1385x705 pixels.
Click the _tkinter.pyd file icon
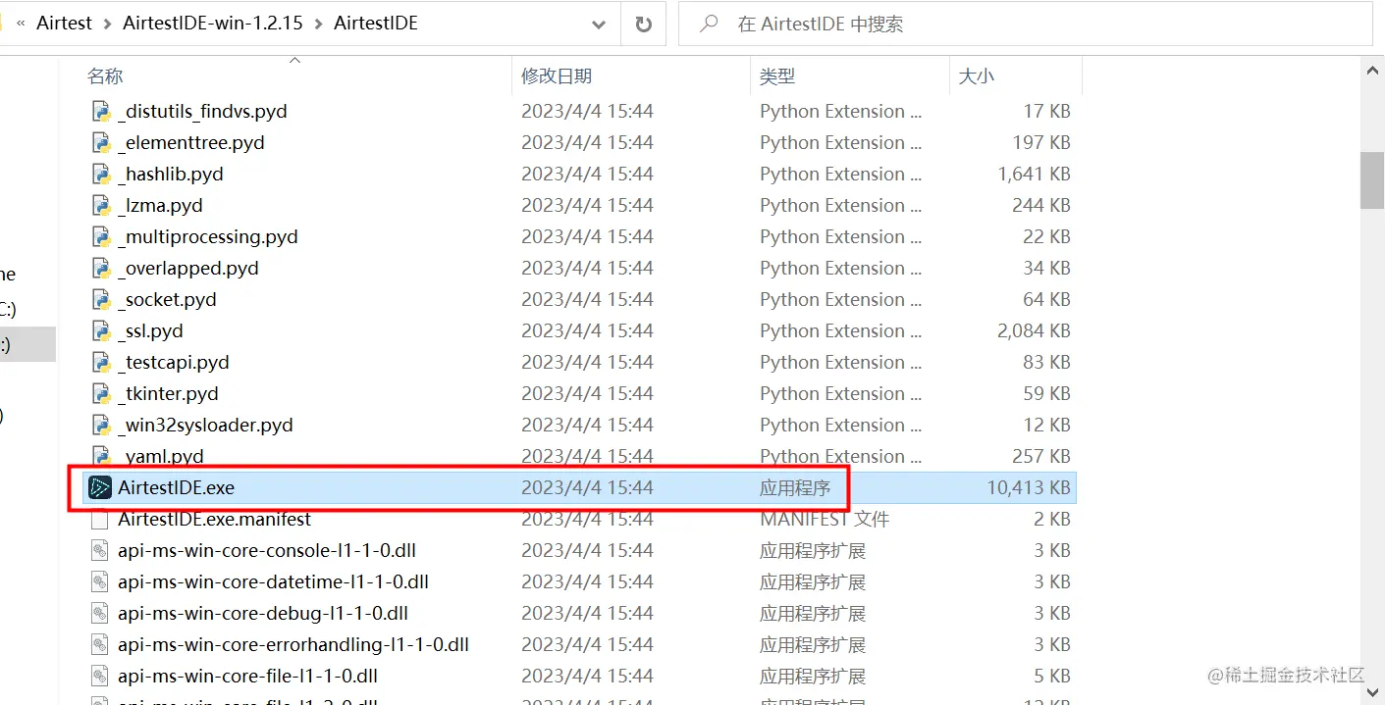coord(100,393)
